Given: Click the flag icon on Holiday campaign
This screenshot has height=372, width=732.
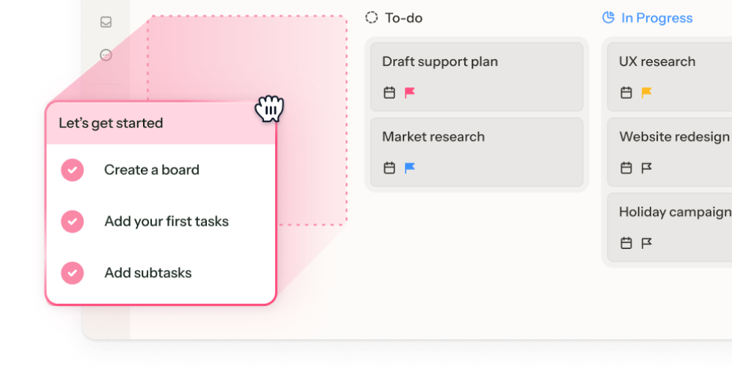Looking at the screenshot, I should pyautogui.click(x=647, y=243).
